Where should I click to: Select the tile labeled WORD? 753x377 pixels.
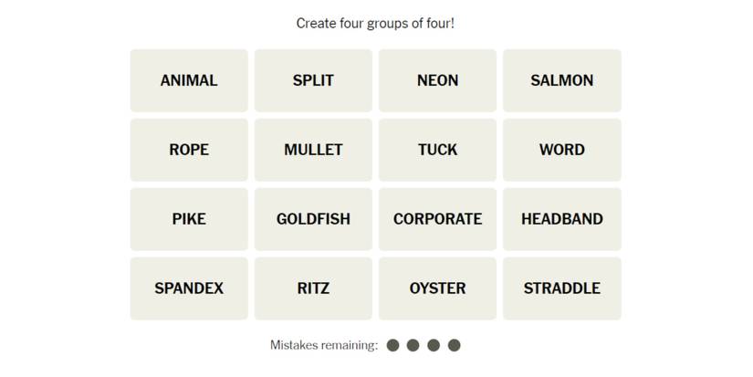point(561,150)
